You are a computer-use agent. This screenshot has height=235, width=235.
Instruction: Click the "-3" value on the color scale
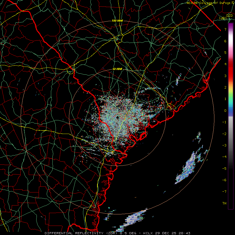click(224, 145)
